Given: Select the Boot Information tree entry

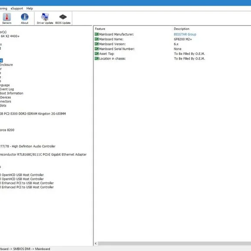Looking at the screenshot, I should pyautogui.click(x=11, y=93).
